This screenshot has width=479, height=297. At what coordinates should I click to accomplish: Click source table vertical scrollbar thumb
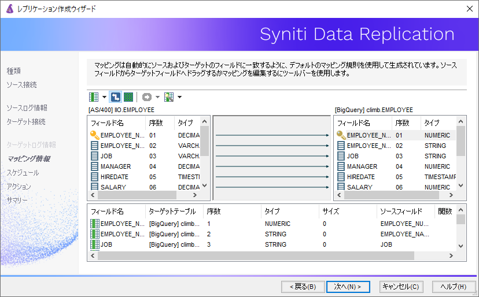[205, 141]
